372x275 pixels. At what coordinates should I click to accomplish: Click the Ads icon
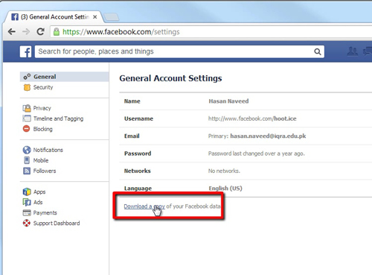(x=27, y=202)
